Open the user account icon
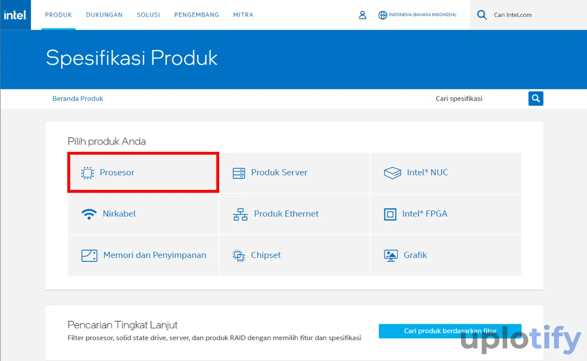Screen dimensions: 587x361 coord(362,15)
